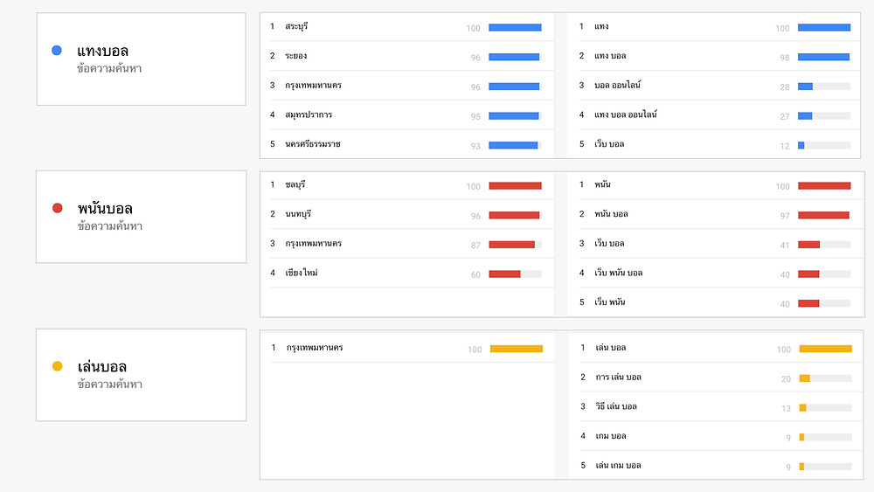Screen dimensions: 874x492
Task: Click the yellow bar for เกม บอล
Action: 801,438
